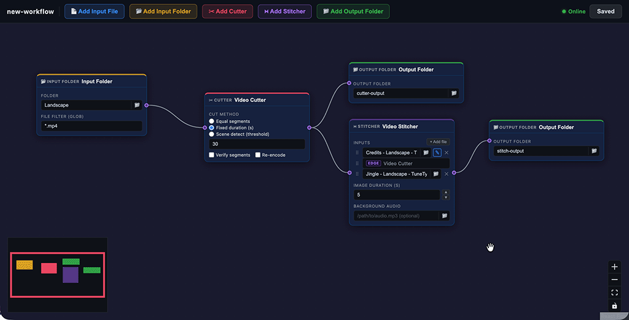Browse folder for cutter-output field
The image size is (629, 320).
(454, 93)
